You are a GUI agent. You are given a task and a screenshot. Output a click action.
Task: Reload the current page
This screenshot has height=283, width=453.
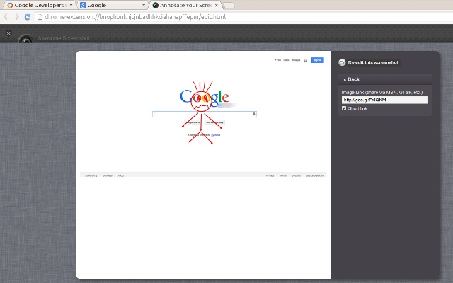point(28,17)
